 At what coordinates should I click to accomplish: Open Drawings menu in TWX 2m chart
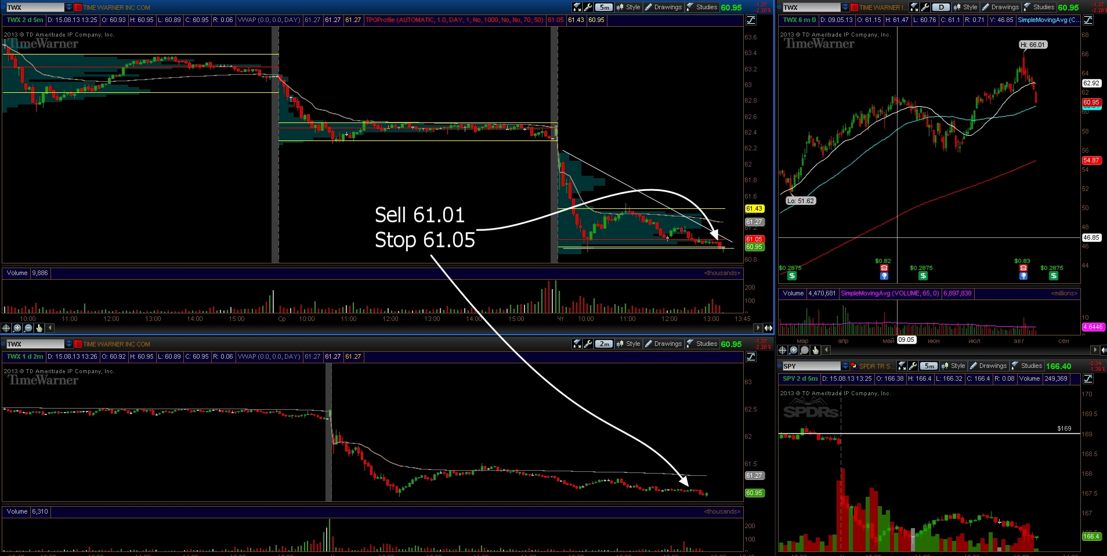(663, 344)
